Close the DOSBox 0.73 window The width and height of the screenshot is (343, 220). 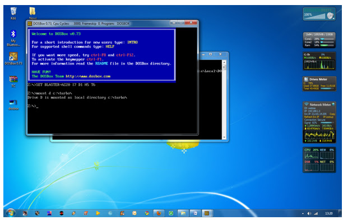pos(191,22)
